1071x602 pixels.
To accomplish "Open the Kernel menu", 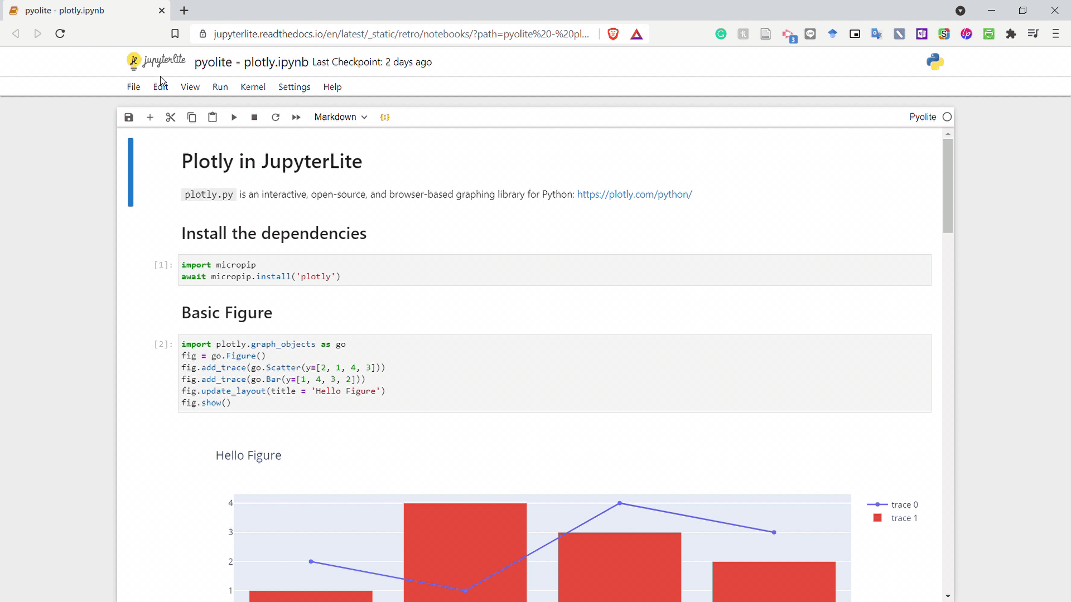I will coord(253,87).
